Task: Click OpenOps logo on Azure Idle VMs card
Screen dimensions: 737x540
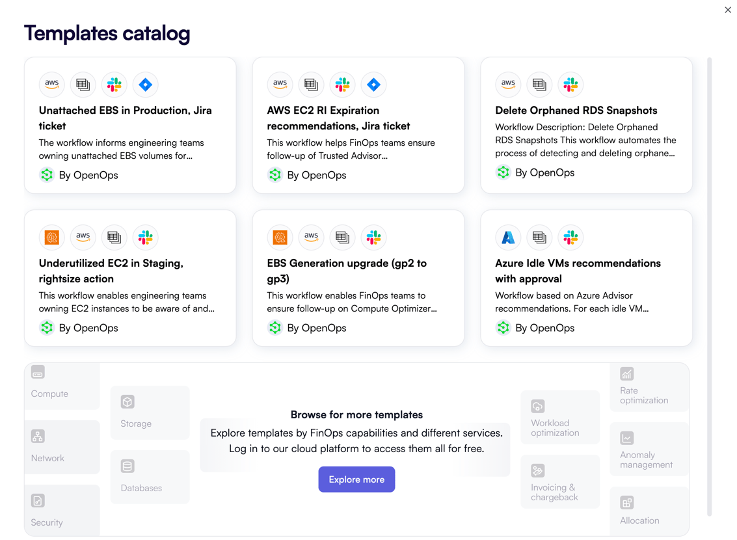Action: click(x=503, y=327)
